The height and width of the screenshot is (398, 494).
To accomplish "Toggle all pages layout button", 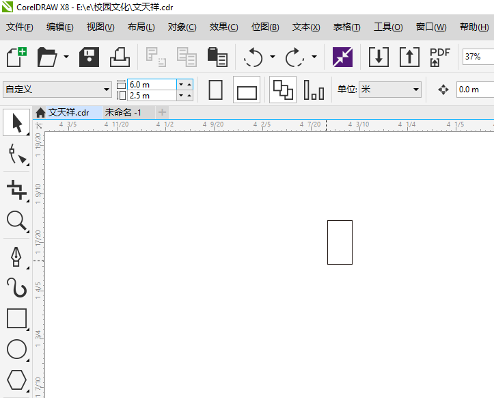I will coord(283,90).
